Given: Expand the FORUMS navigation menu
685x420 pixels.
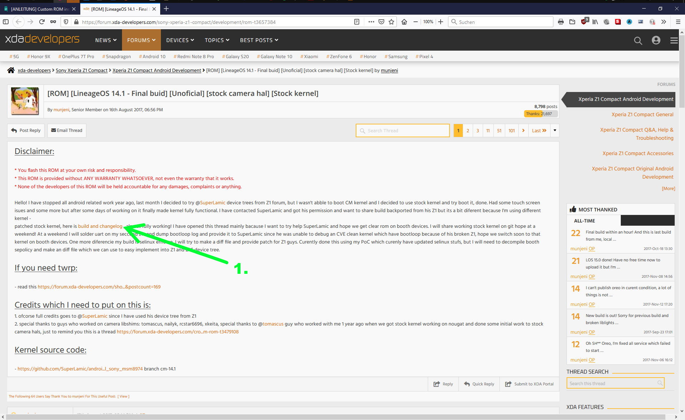Looking at the screenshot, I should [141, 40].
